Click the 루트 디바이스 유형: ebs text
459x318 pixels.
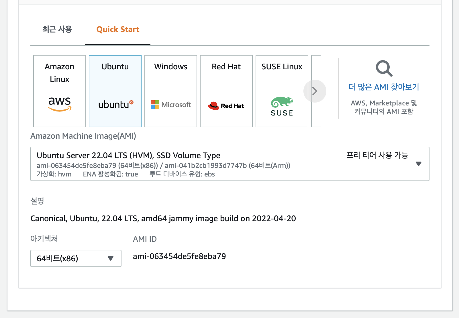[x=182, y=174]
